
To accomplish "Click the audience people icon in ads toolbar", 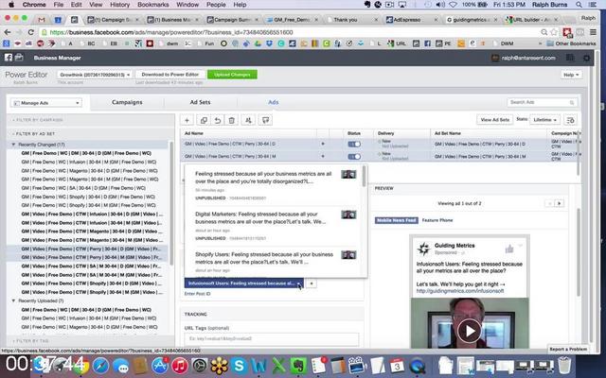I will pos(248,120).
